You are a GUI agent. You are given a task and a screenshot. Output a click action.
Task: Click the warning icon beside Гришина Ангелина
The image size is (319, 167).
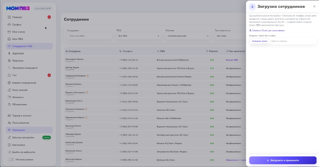(86, 109)
